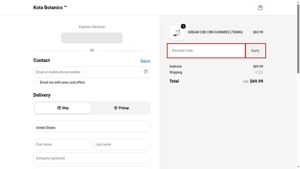The height and width of the screenshot is (169, 300).
Task: Focus the Email or mobile phone number field
Action: [92, 72]
